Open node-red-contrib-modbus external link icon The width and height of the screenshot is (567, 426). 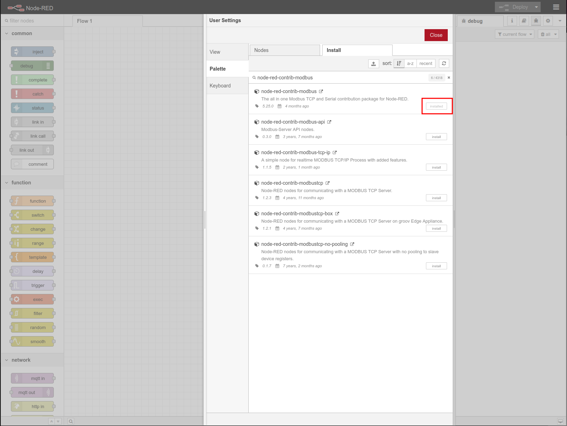[321, 91]
